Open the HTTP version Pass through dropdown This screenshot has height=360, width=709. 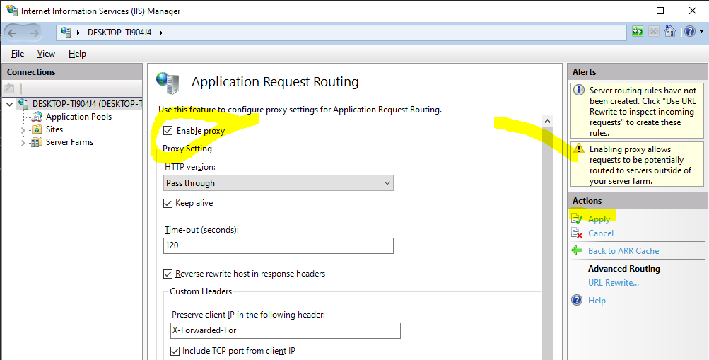pyautogui.click(x=278, y=183)
